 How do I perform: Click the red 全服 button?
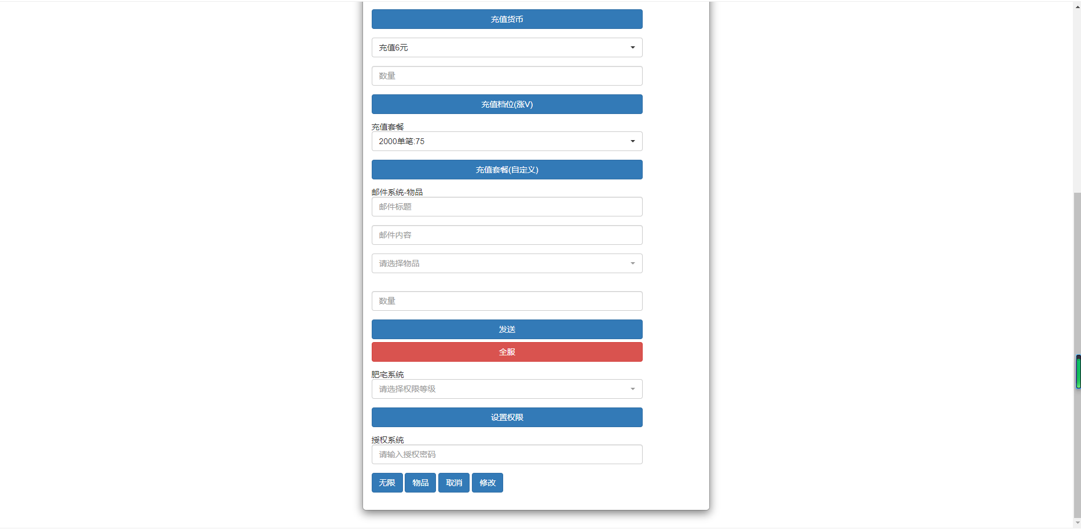507,352
